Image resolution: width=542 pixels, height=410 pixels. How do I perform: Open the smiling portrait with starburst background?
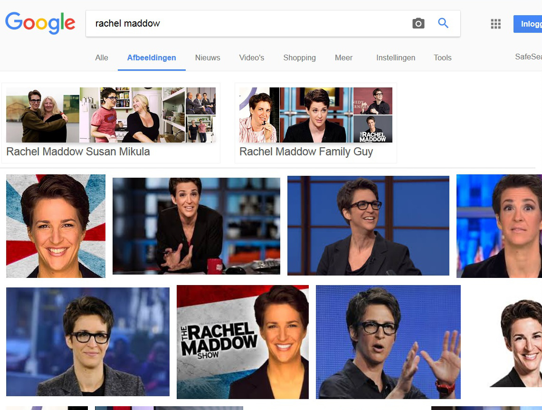(x=56, y=226)
